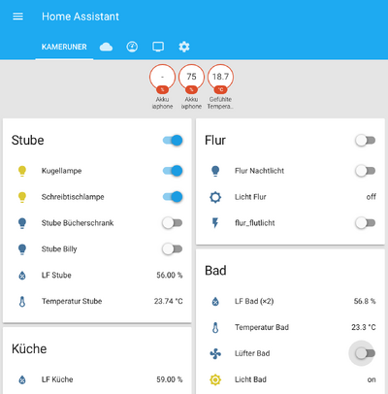Switch to the cloud weather tab
This screenshot has width=388, height=394.
click(x=106, y=47)
